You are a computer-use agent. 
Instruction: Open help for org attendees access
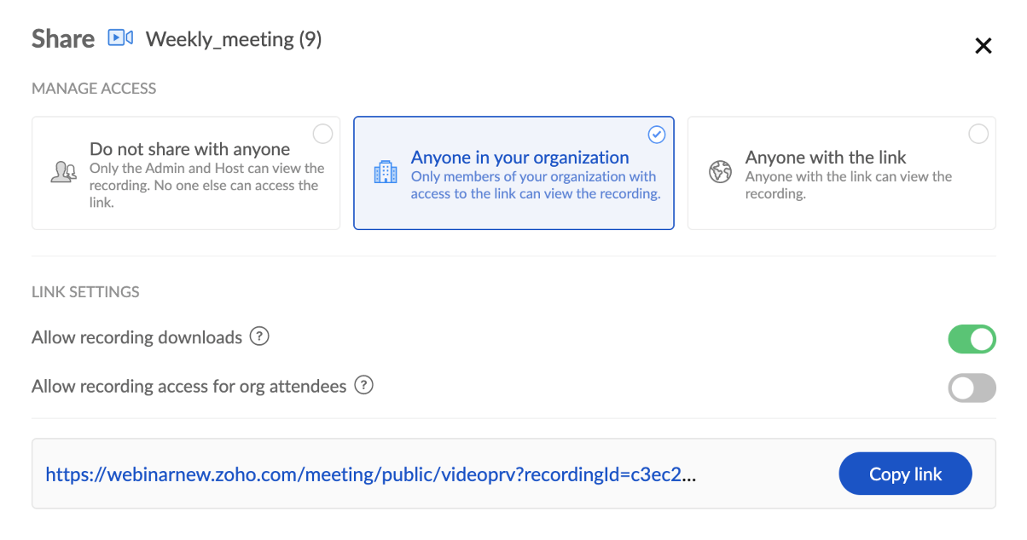[364, 385]
